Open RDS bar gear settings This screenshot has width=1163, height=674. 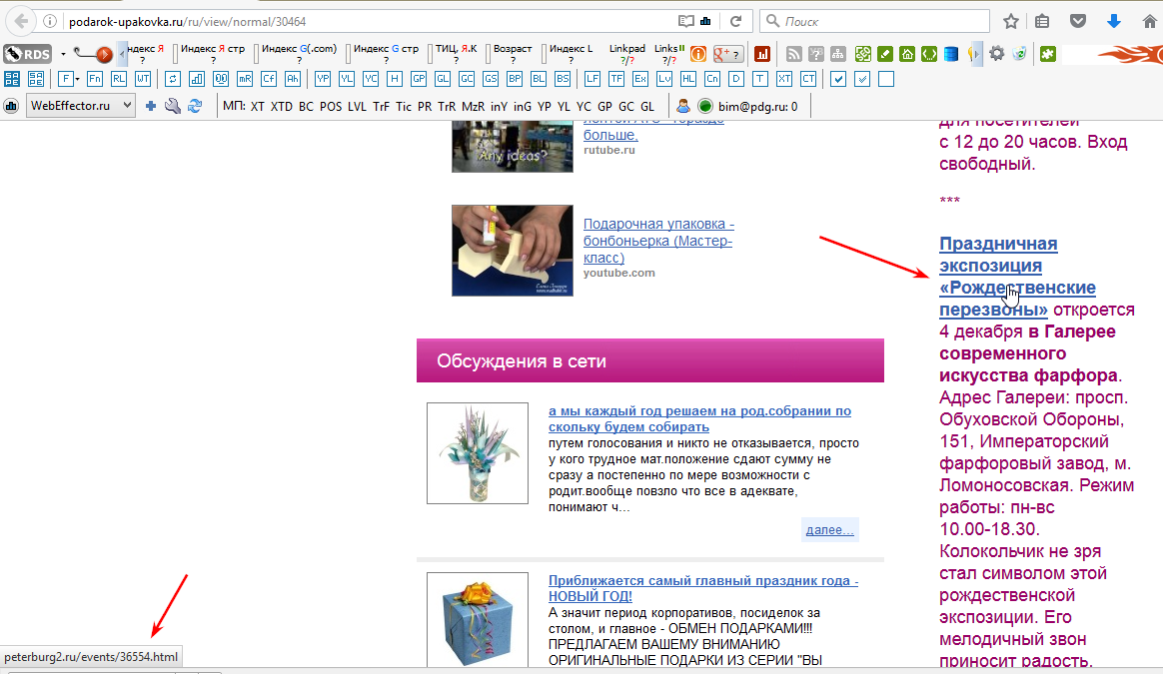997,53
